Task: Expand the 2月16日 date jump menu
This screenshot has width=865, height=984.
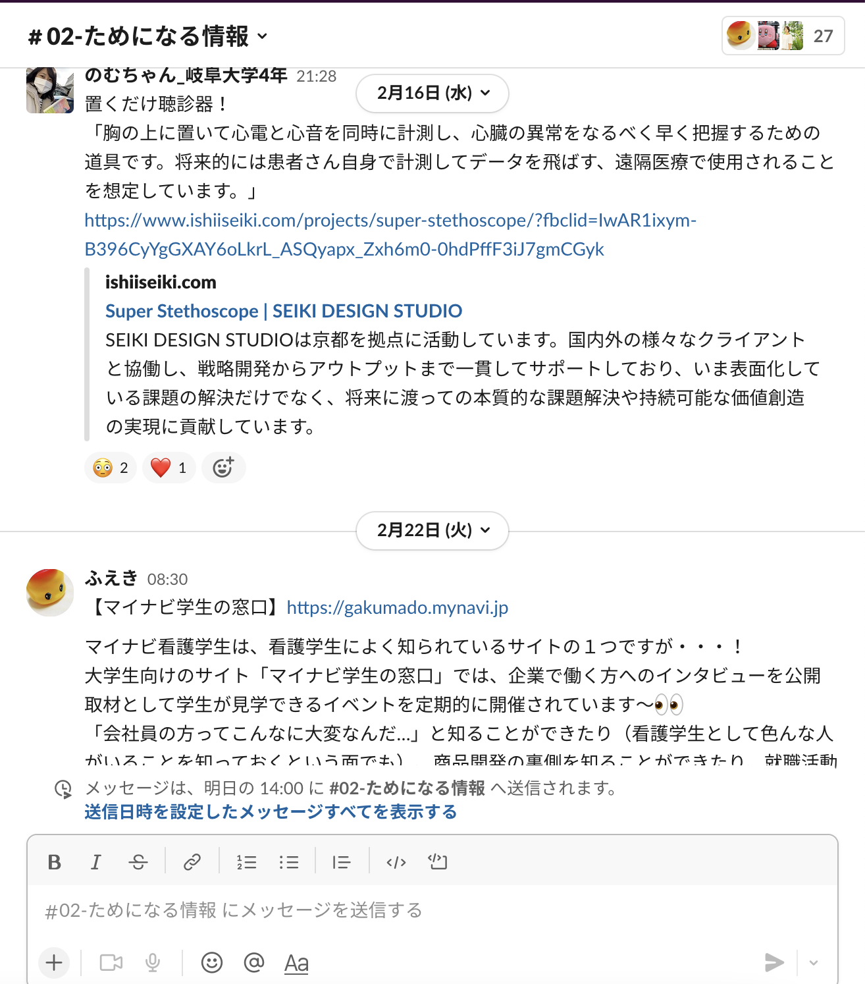Action: point(432,94)
